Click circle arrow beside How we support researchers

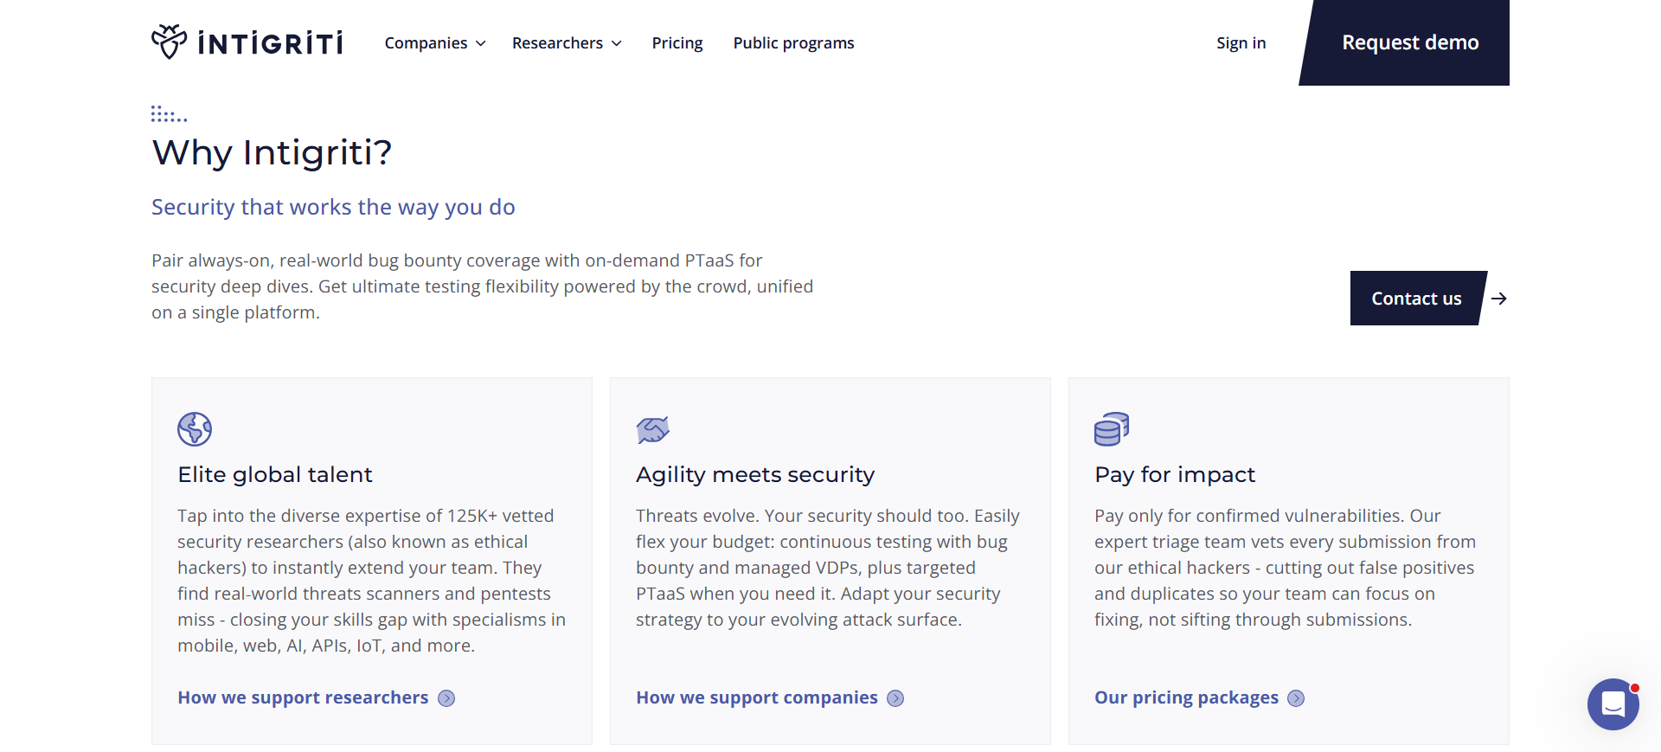[446, 698]
